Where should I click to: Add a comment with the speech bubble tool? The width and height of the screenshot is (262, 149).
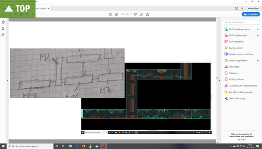[x=135, y=14]
